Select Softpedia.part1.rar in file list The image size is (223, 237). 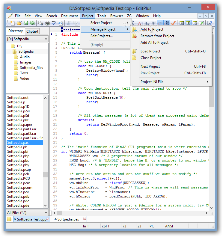coord(22,129)
